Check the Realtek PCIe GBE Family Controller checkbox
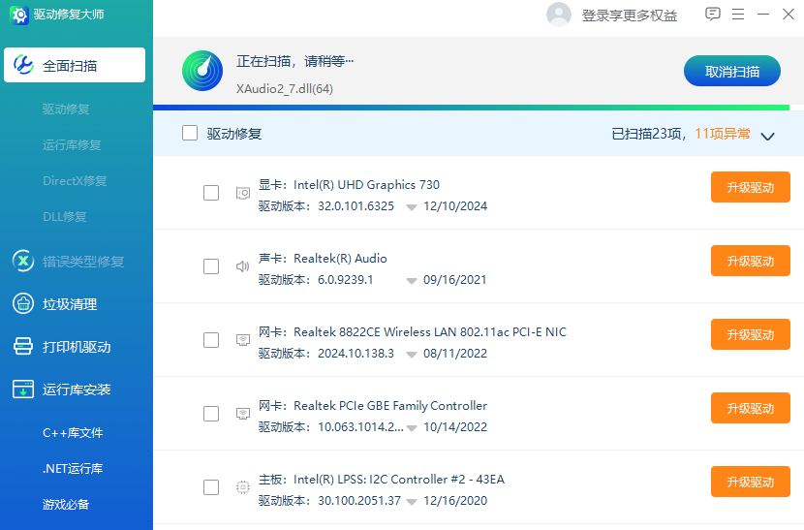This screenshot has width=804, height=530. pos(211,414)
